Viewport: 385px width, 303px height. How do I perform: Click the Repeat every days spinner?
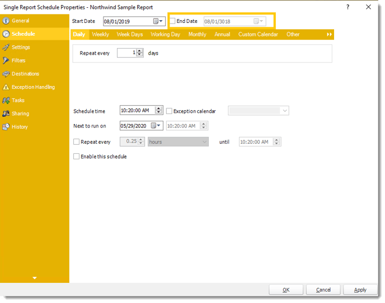139,53
